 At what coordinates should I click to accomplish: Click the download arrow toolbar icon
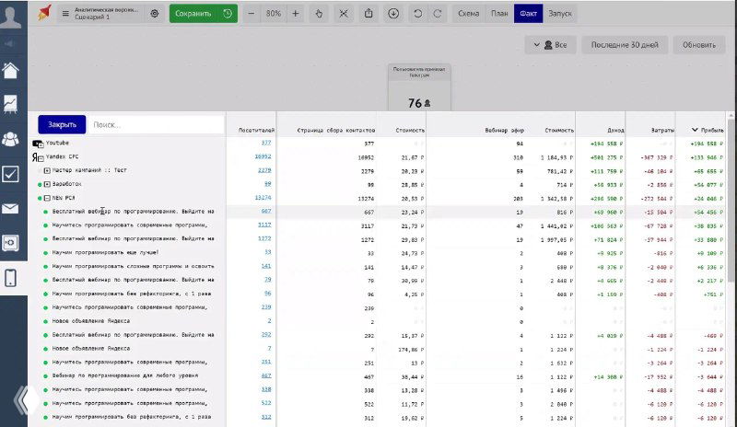point(393,14)
